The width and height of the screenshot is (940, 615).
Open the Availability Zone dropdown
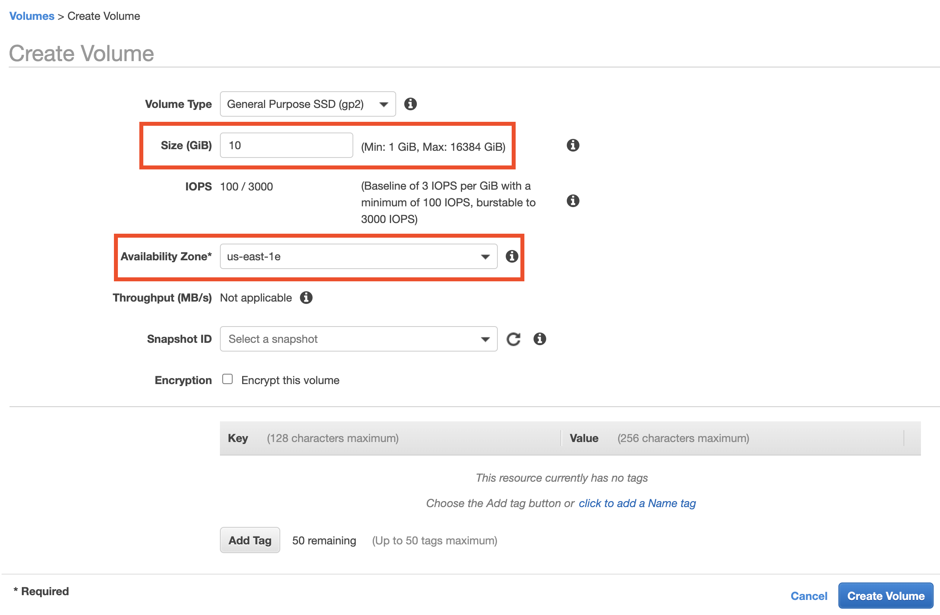[x=358, y=256]
